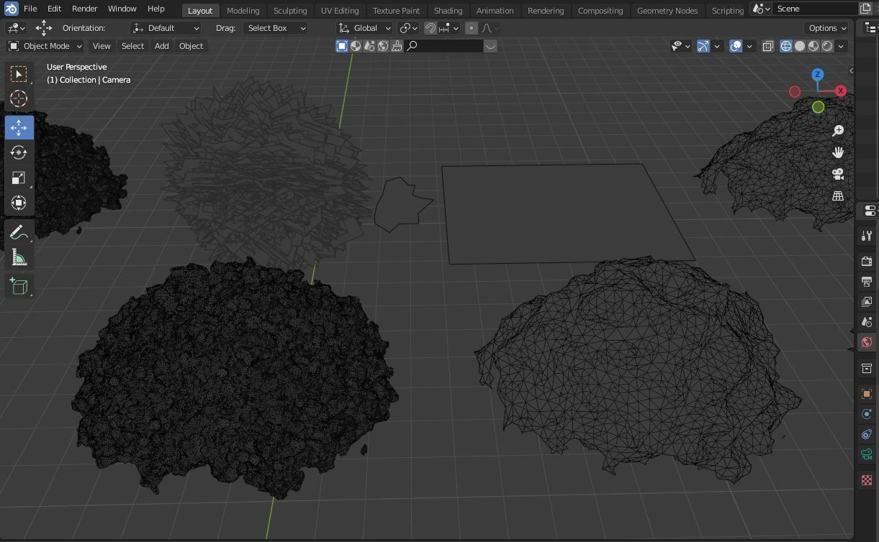
Task: Open the World properties tab (red globe)
Action: (867, 342)
